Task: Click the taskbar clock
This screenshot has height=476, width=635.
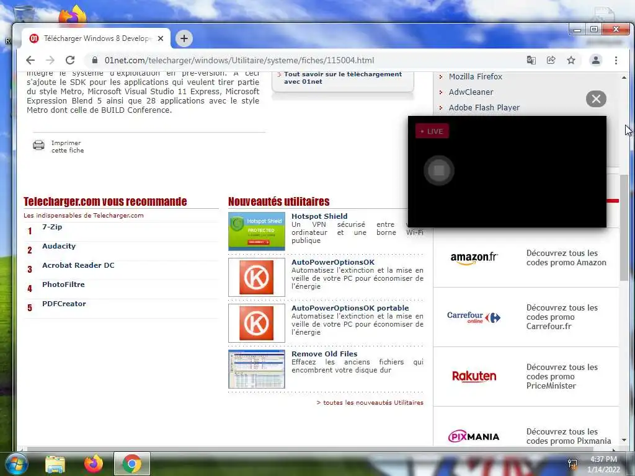Action: tap(603, 464)
